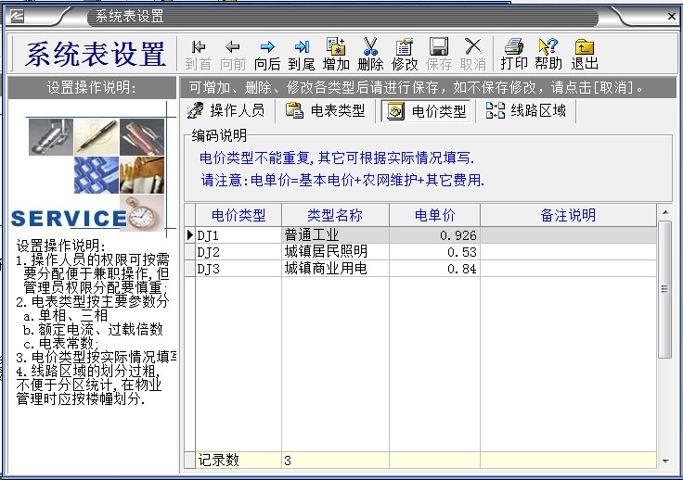The width and height of the screenshot is (683, 480).
Task: Switch to the 操作人员 tab
Action: pos(227,111)
